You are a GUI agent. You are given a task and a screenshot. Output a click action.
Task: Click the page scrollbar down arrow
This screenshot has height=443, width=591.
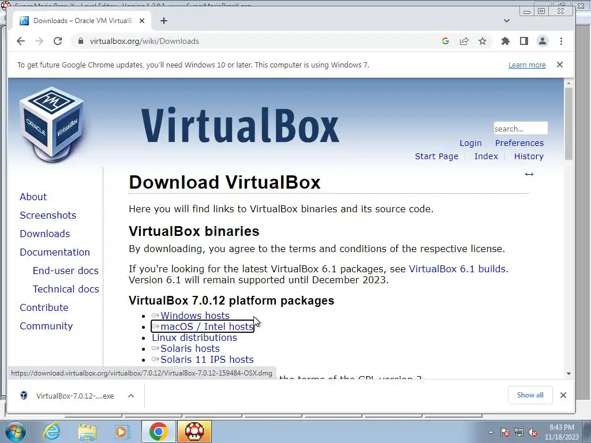568,374
